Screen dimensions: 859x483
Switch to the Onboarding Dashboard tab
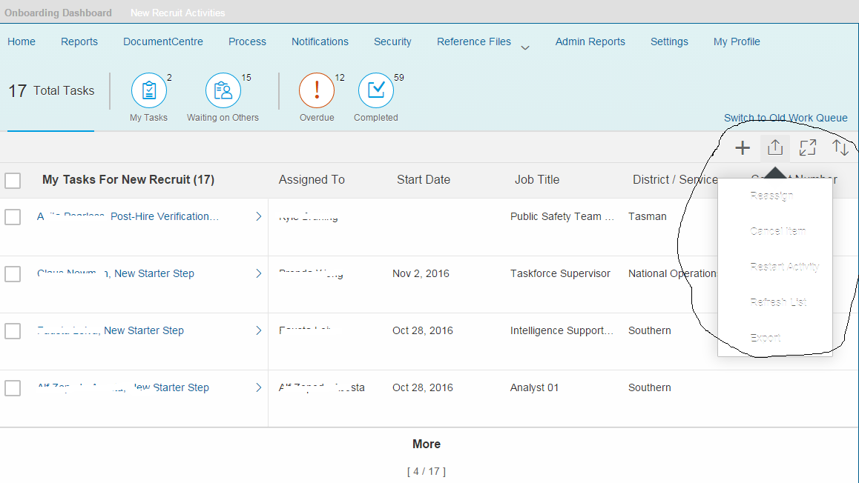coord(58,13)
